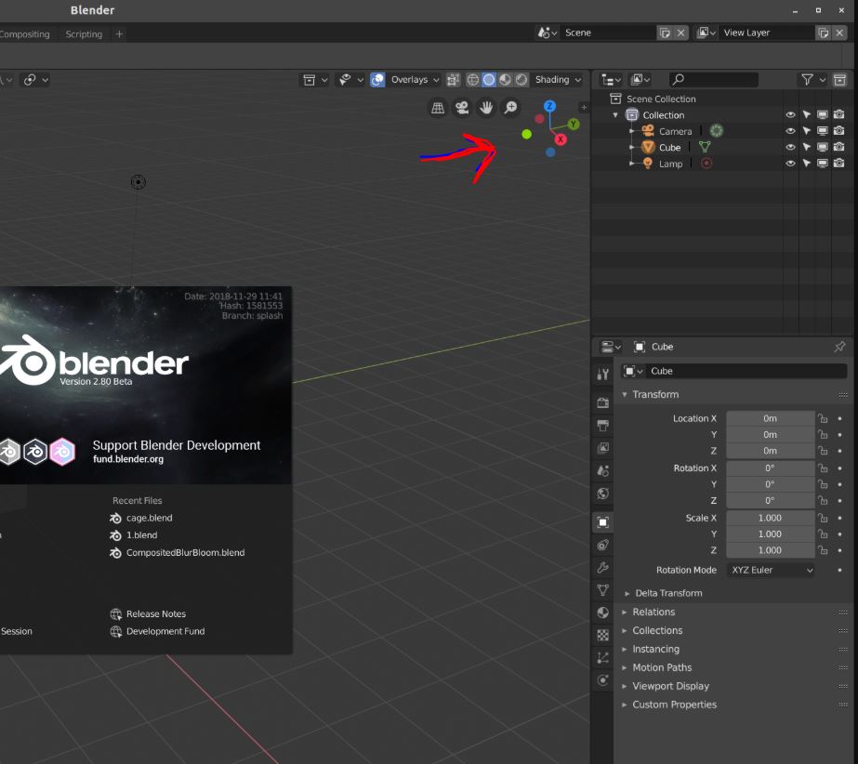The width and height of the screenshot is (858, 764).
Task: Switch to wireframe shading mode
Action: (x=473, y=80)
